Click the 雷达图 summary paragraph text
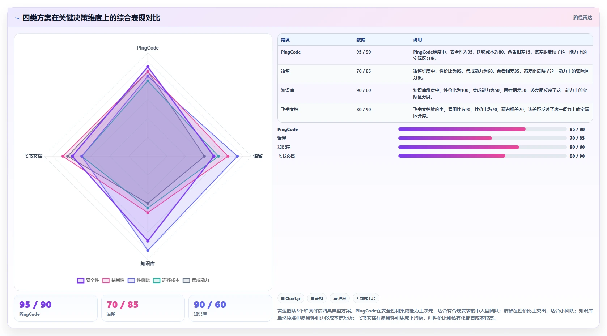Screen dimensions: 607x336 click(x=435, y=314)
